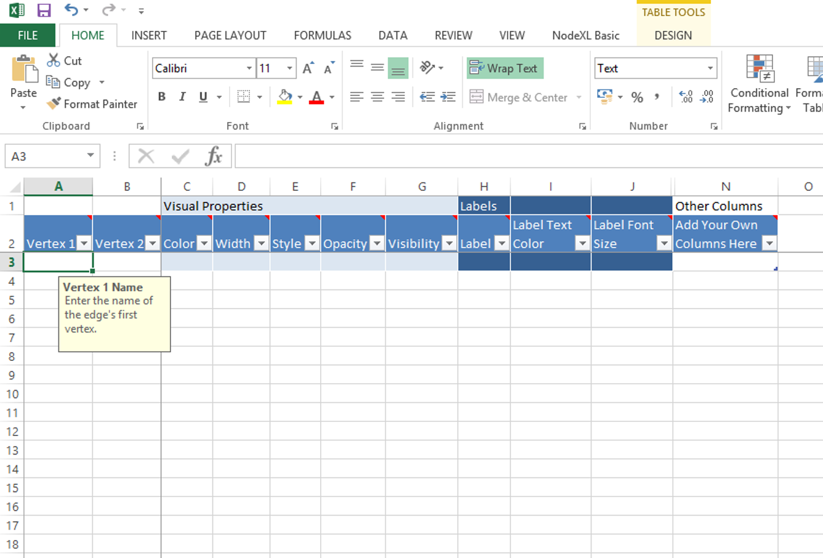This screenshot has height=558, width=823.
Task: Open the Number Format dropdown showing Text
Action: point(710,68)
